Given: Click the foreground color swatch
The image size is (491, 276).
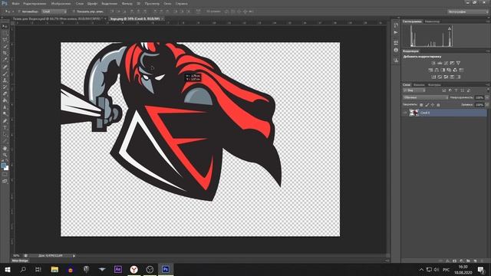Looking at the screenshot, I should point(3,166).
